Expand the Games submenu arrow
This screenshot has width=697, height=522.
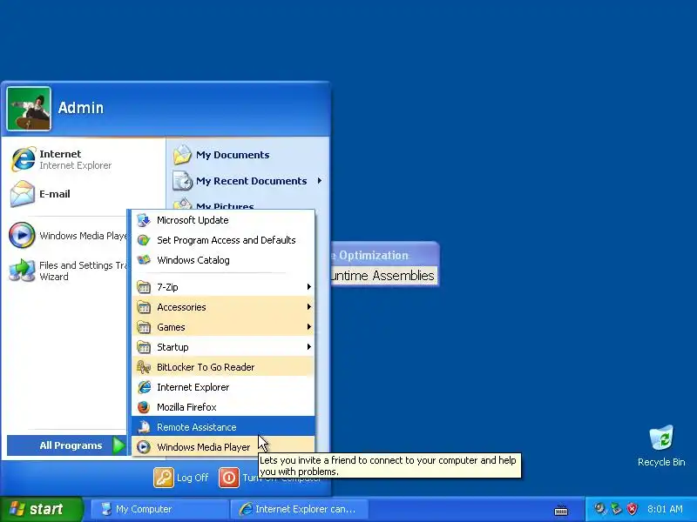pos(309,327)
